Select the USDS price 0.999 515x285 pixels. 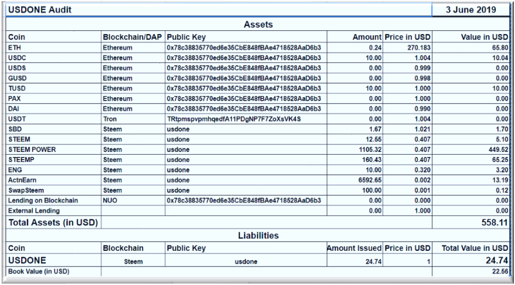[x=407, y=68]
